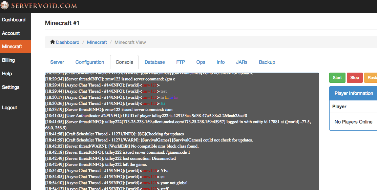Click the home icon in breadcrumb
377x190 pixels.
[53, 42]
